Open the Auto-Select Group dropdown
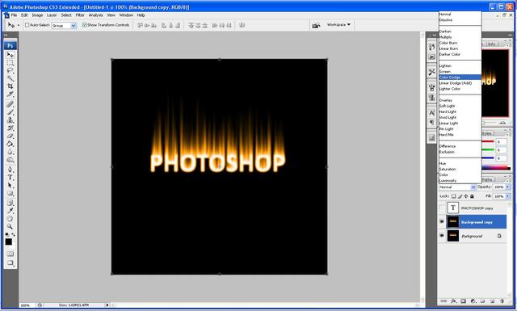Viewport: 517px width, 311px height. click(64, 25)
